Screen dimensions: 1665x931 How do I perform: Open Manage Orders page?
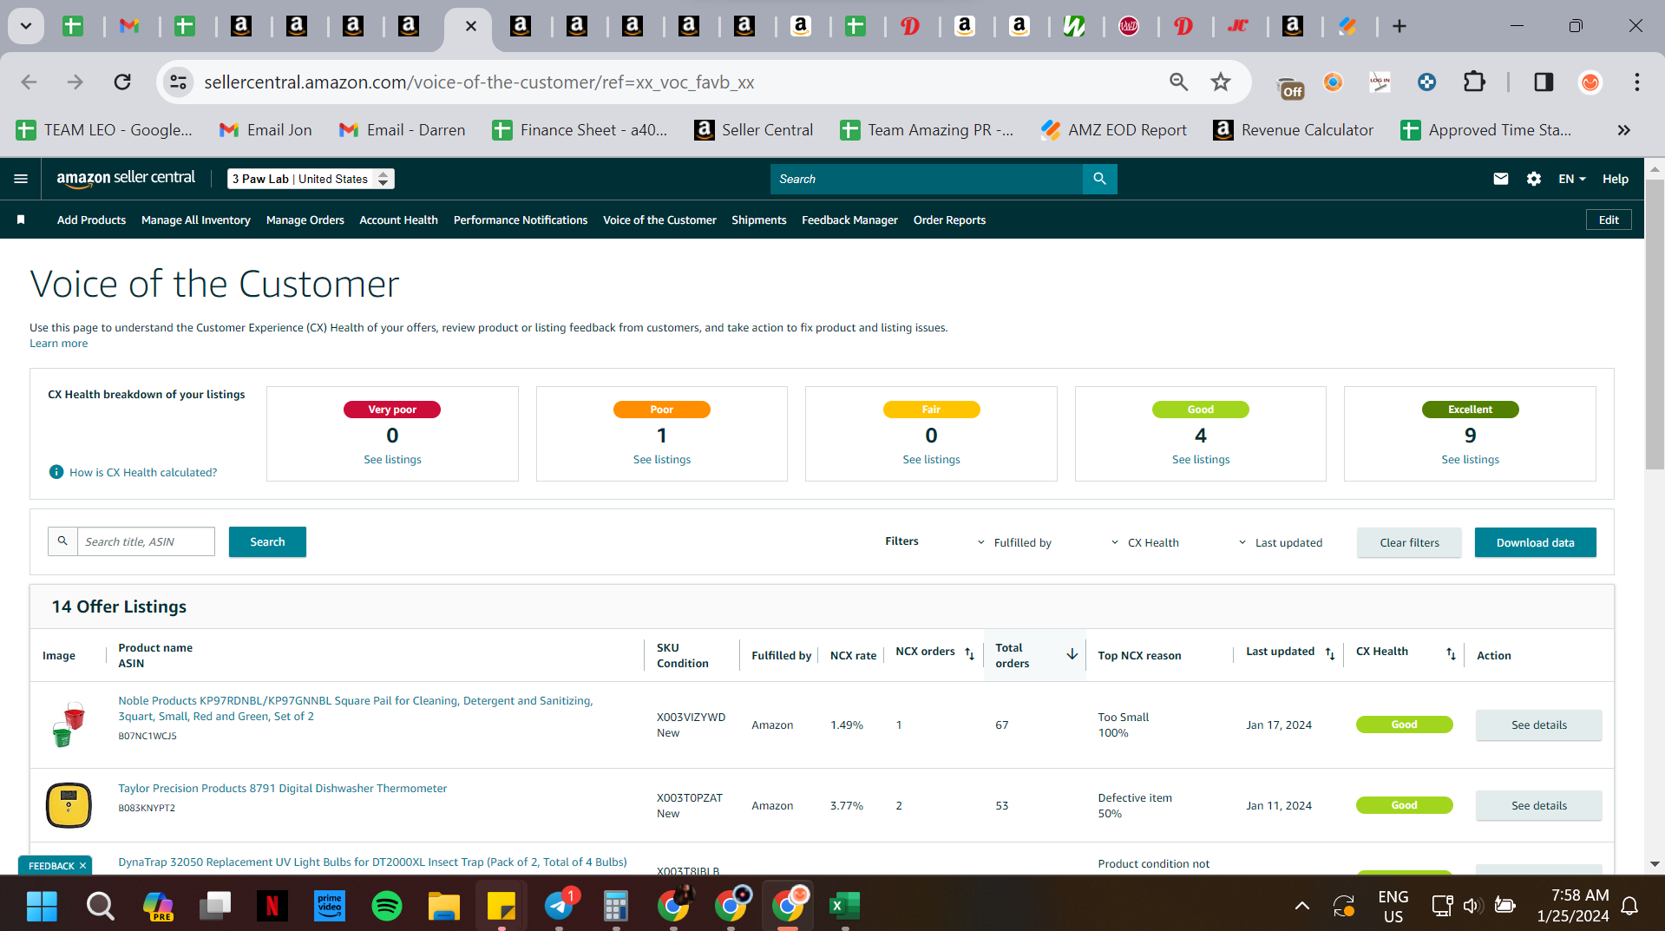click(x=305, y=220)
